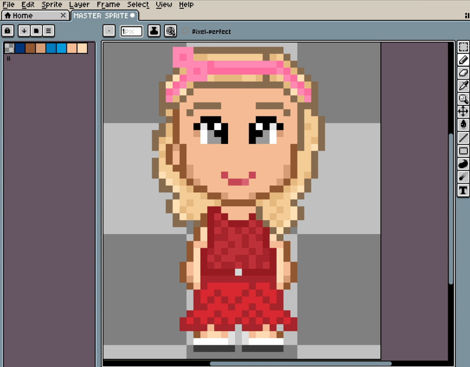Open the Select menu
The image size is (470, 367).
[138, 4]
